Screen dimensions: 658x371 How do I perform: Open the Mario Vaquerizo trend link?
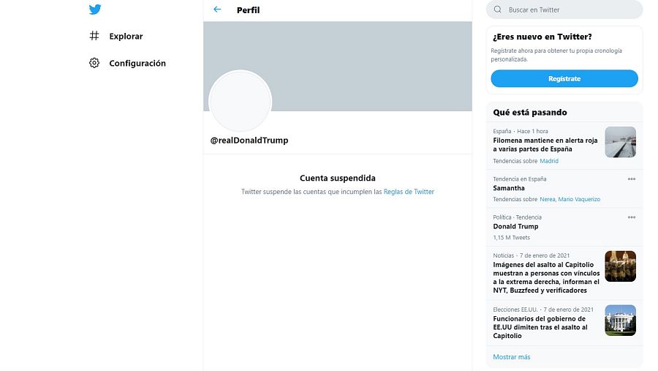[580, 199]
